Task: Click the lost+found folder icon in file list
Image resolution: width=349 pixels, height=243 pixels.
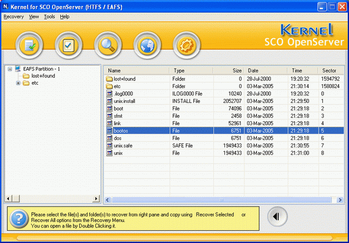Action: [x=109, y=79]
